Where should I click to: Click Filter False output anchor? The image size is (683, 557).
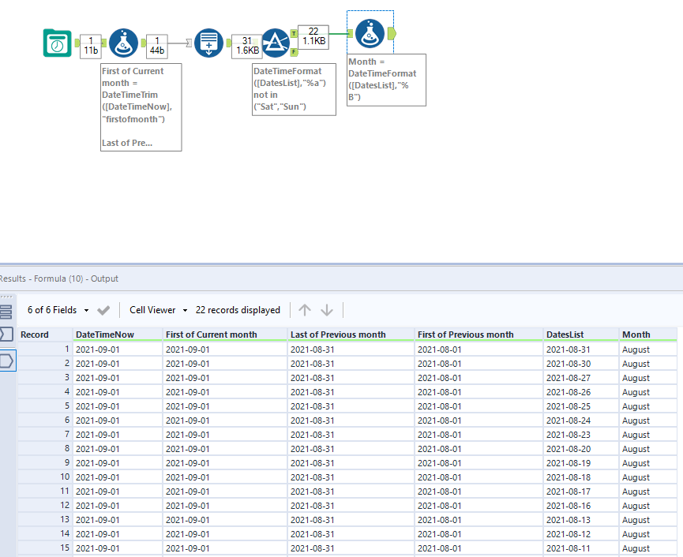tap(294, 52)
